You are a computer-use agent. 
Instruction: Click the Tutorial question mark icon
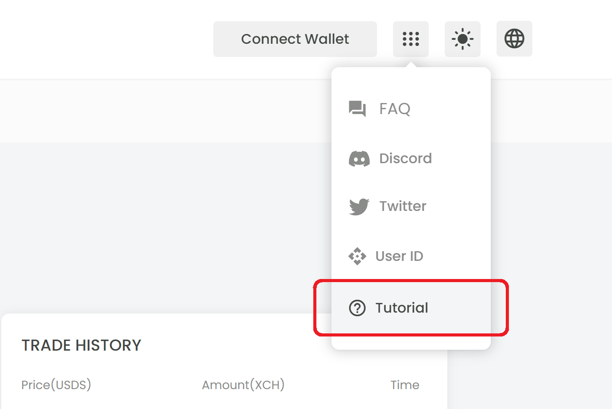pos(357,308)
